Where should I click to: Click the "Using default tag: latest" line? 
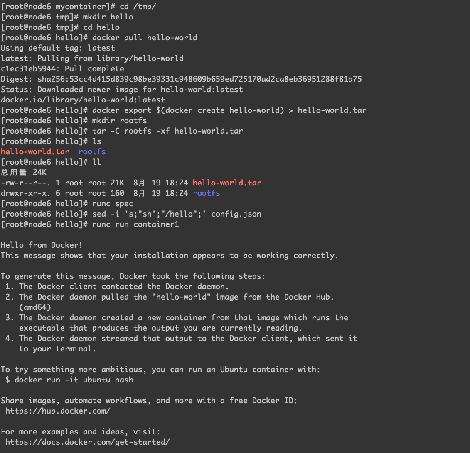[58, 48]
